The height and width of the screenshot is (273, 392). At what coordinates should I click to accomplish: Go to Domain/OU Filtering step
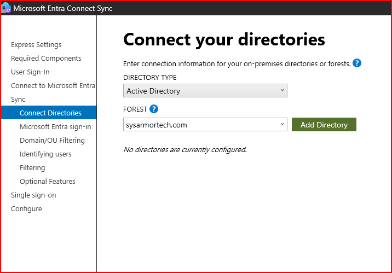click(52, 141)
